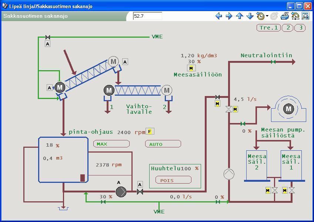The height and width of the screenshot is (222, 314).
Task: Click the POIS button in Huuhtelu box
Action: coord(173,180)
